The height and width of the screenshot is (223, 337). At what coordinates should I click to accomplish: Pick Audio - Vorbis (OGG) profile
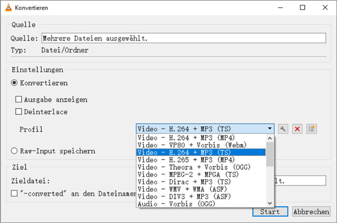(x=201, y=204)
